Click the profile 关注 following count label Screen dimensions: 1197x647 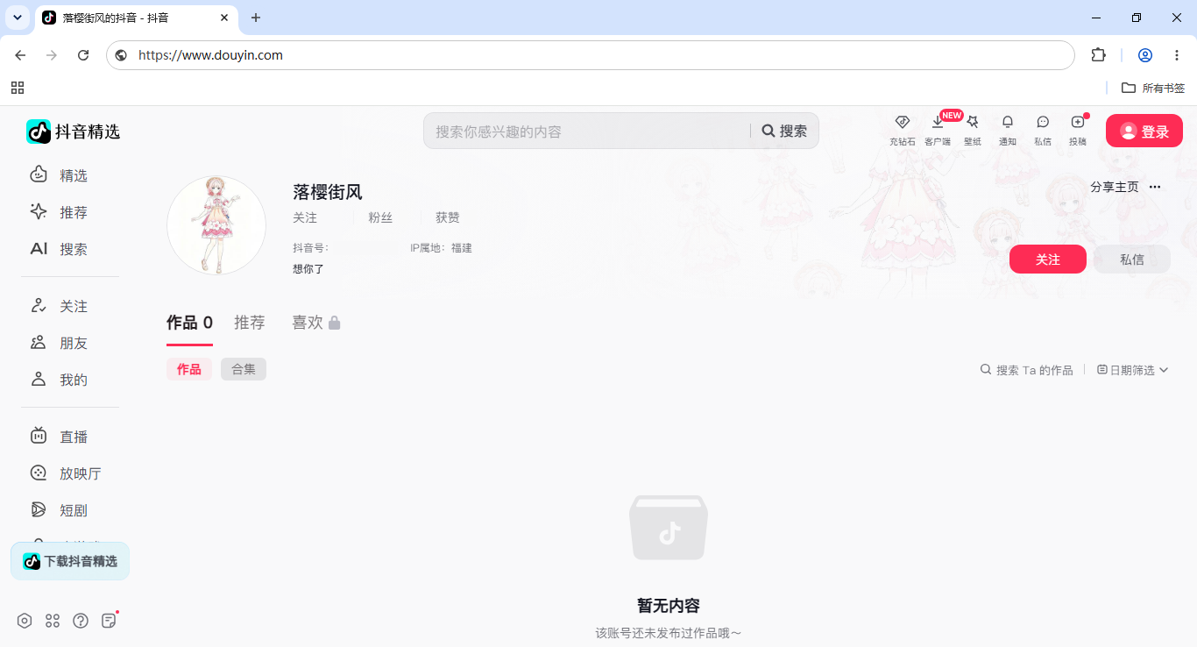[305, 217]
